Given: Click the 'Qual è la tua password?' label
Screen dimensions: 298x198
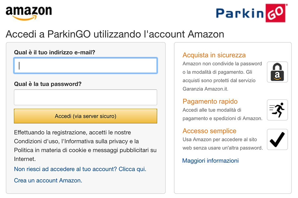Looking at the screenshot, I should 48,84.
